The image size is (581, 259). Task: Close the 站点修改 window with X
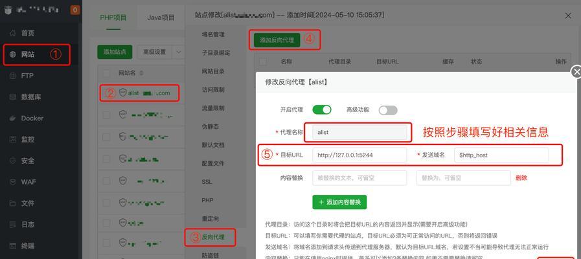click(567, 16)
